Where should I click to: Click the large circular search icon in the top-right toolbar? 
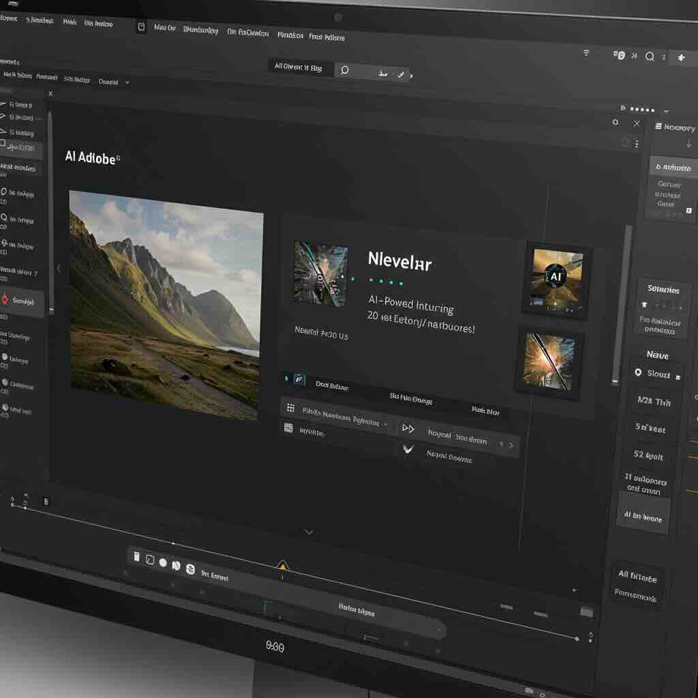[650, 56]
